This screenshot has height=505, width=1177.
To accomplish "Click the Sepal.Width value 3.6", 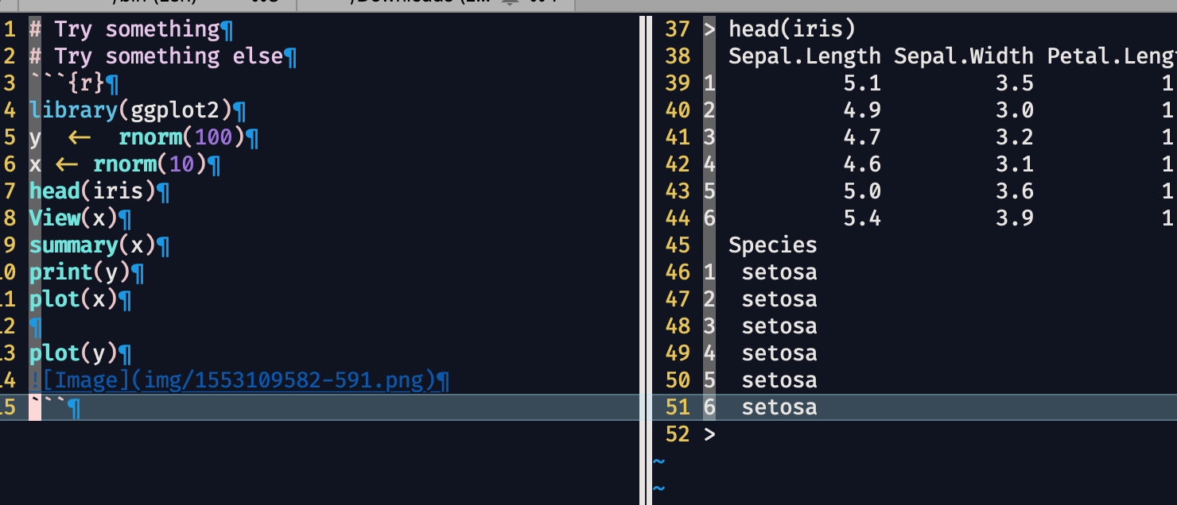I will click(x=1015, y=191).
